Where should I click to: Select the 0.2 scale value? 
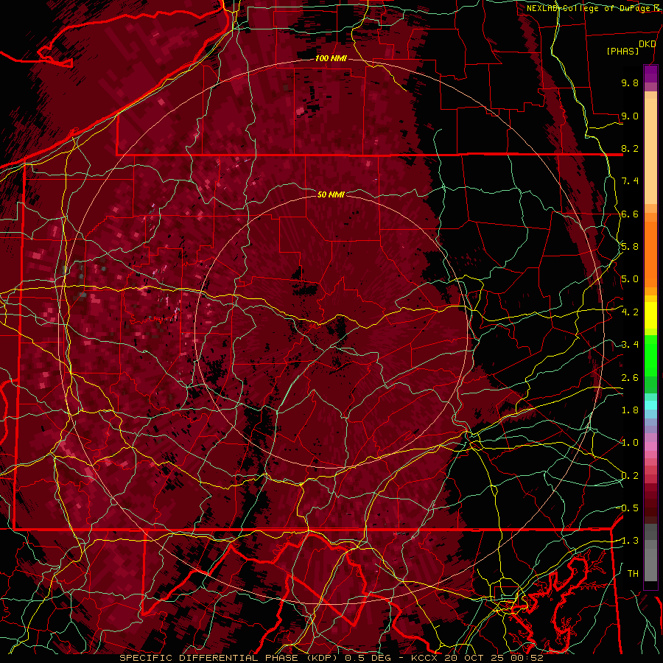click(x=630, y=476)
